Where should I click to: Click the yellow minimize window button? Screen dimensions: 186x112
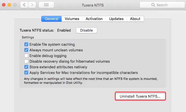coord(9,5)
